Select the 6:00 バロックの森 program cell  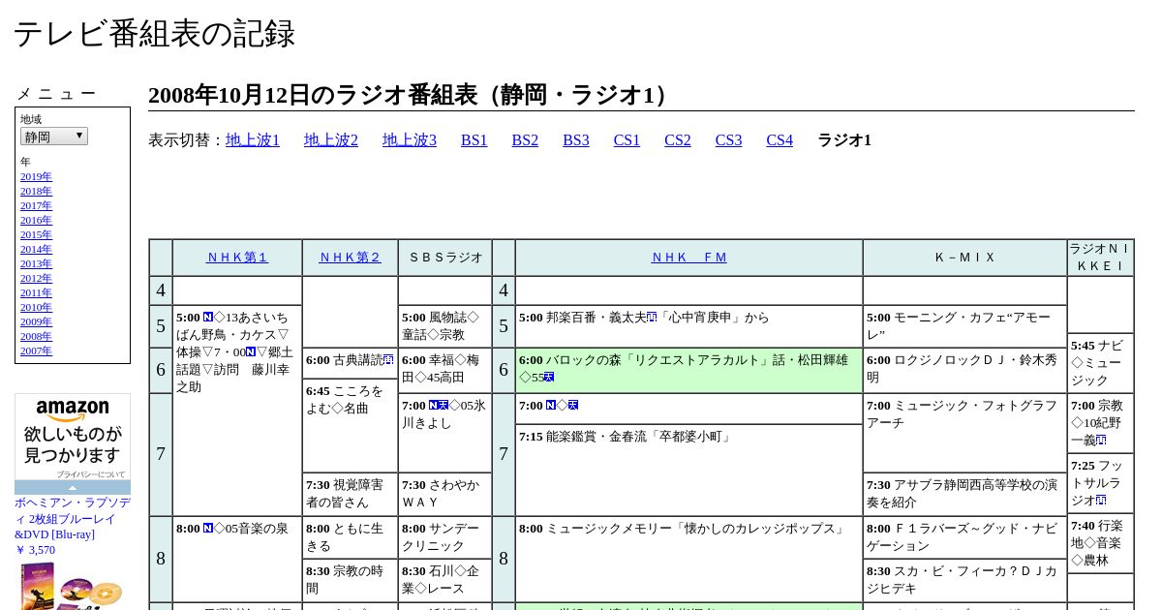pyautogui.click(x=688, y=370)
